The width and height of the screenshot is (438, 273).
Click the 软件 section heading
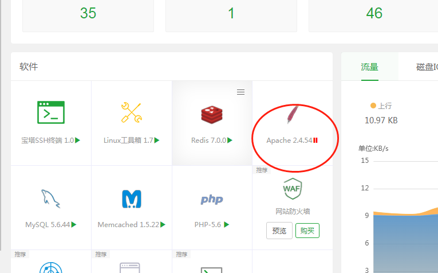pyautogui.click(x=29, y=67)
